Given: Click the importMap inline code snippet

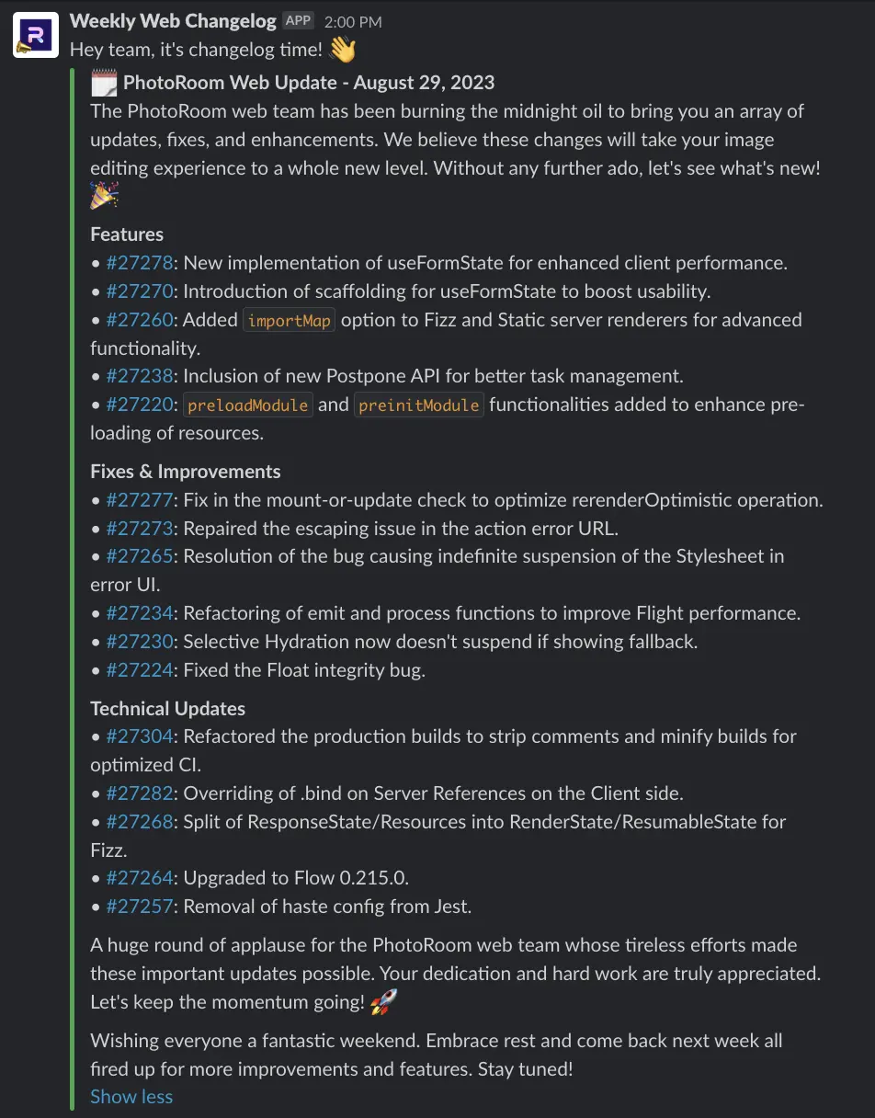Looking at the screenshot, I should 289,321.
